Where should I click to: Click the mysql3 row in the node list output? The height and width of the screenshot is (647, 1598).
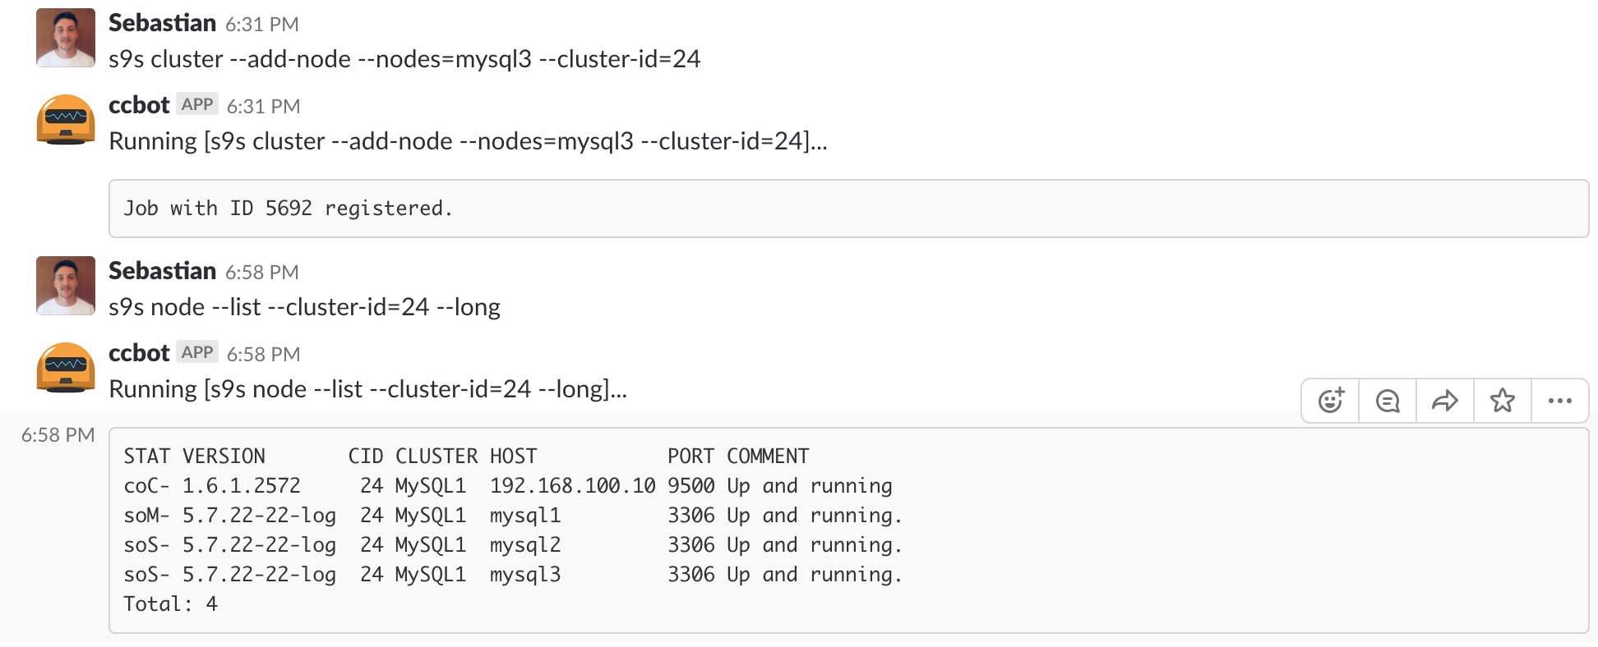[513, 575]
